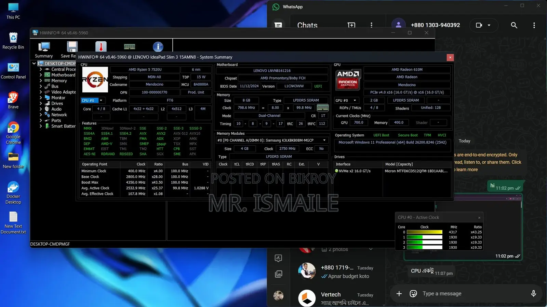
Task: Close the CPU #0 Active Clock popup
Action: pos(479,218)
